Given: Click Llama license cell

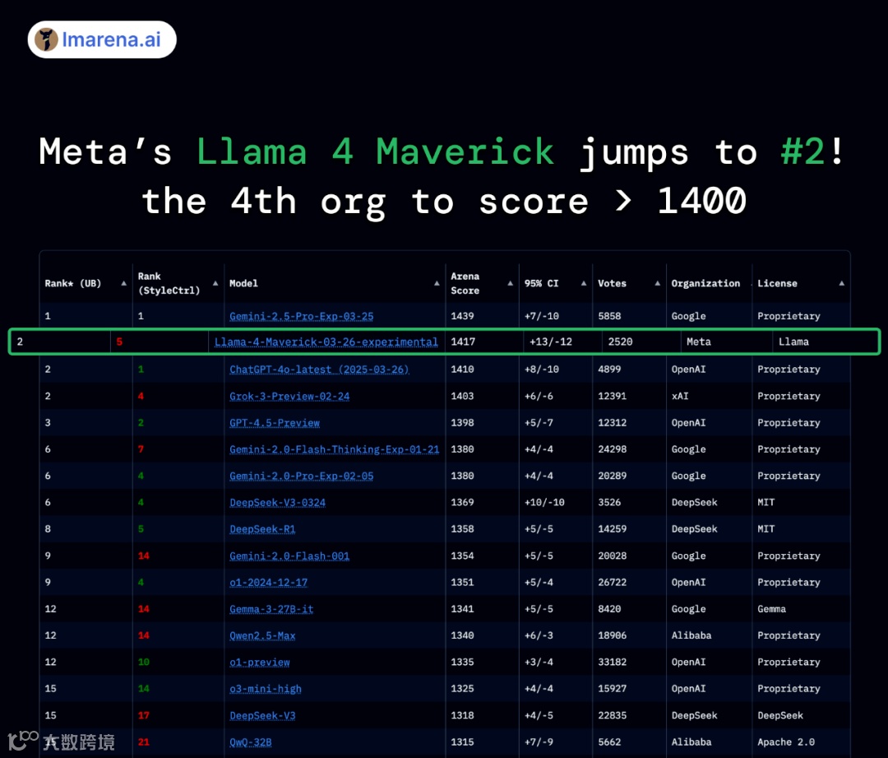Looking at the screenshot, I should pyautogui.click(x=793, y=342).
